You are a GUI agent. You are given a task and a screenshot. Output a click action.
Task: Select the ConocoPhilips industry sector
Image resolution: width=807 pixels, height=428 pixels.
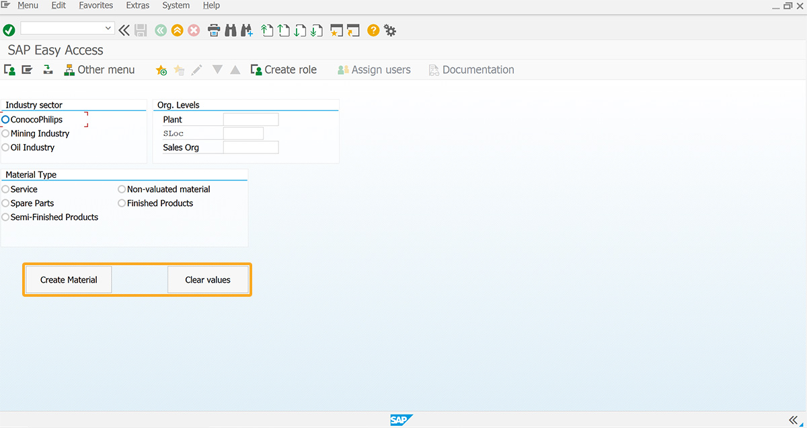click(6, 120)
